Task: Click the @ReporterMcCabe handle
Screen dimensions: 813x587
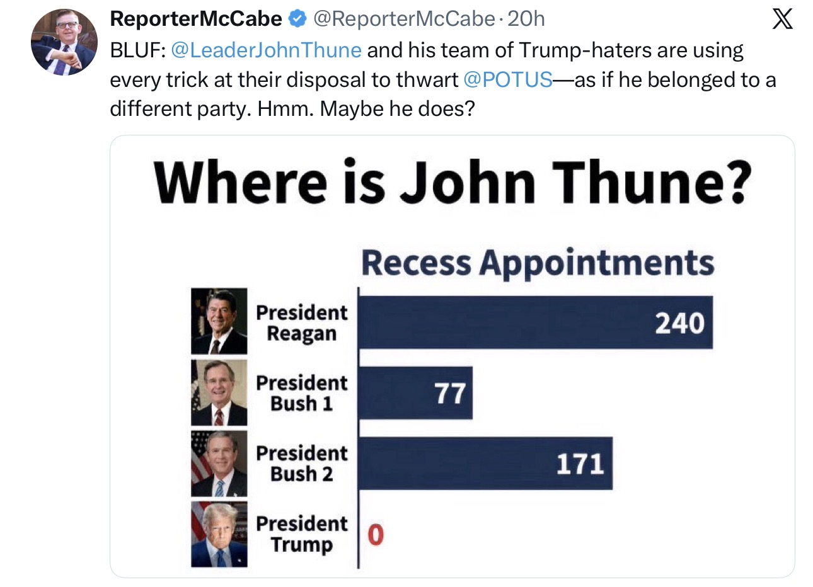Action: pyautogui.click(x=403, y=20)
